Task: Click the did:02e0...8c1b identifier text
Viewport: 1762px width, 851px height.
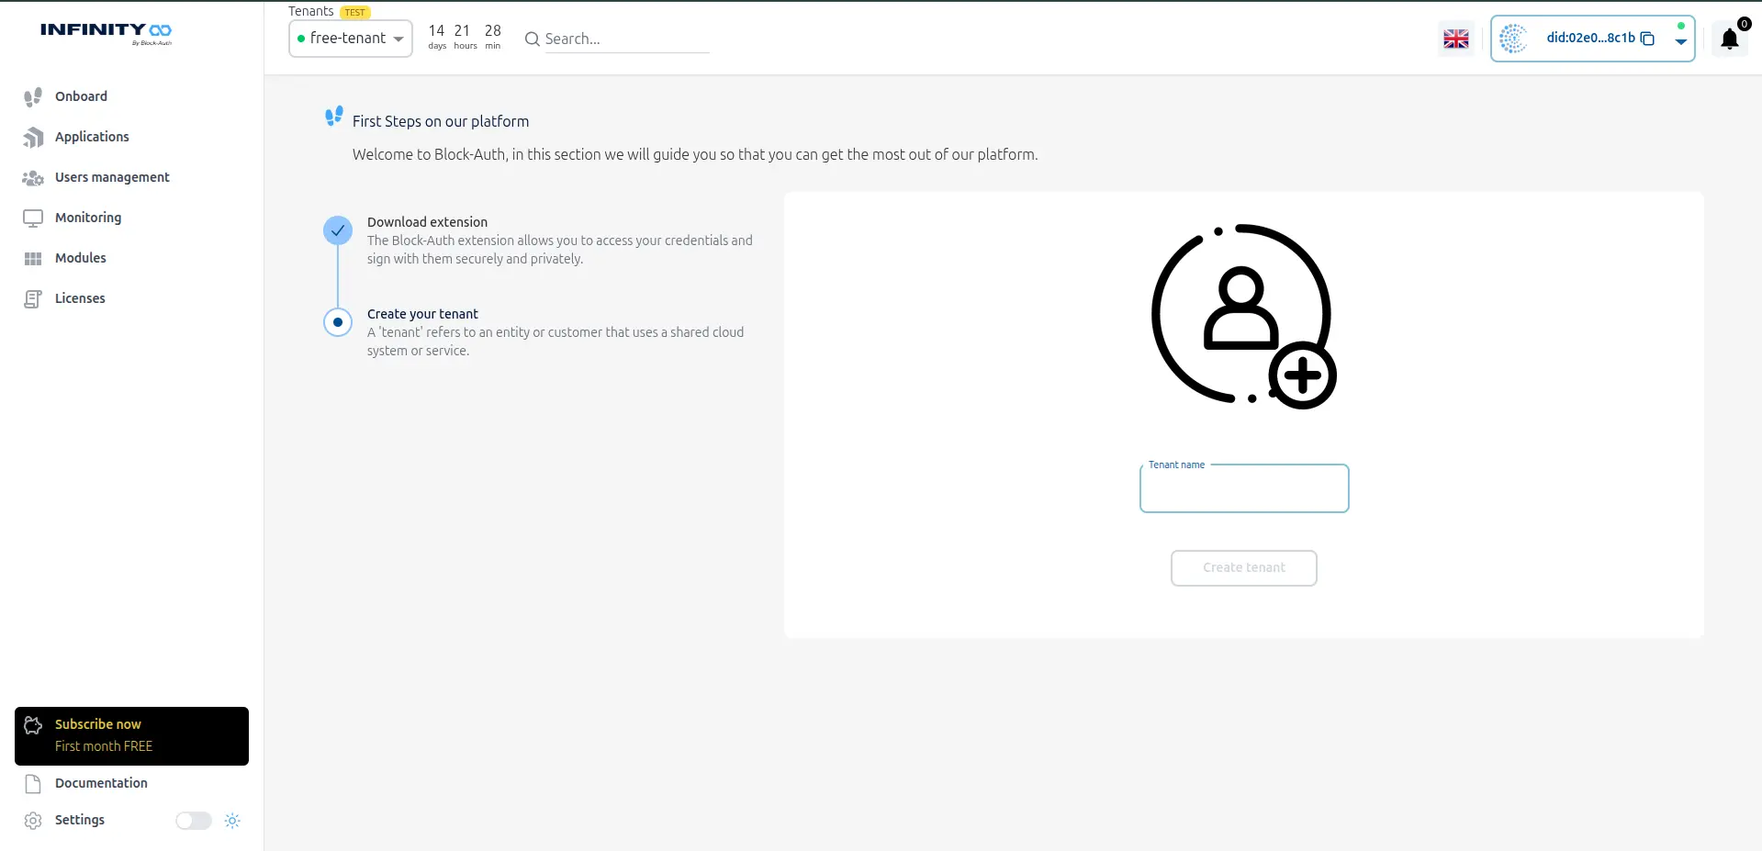Action: (1590, 38)
